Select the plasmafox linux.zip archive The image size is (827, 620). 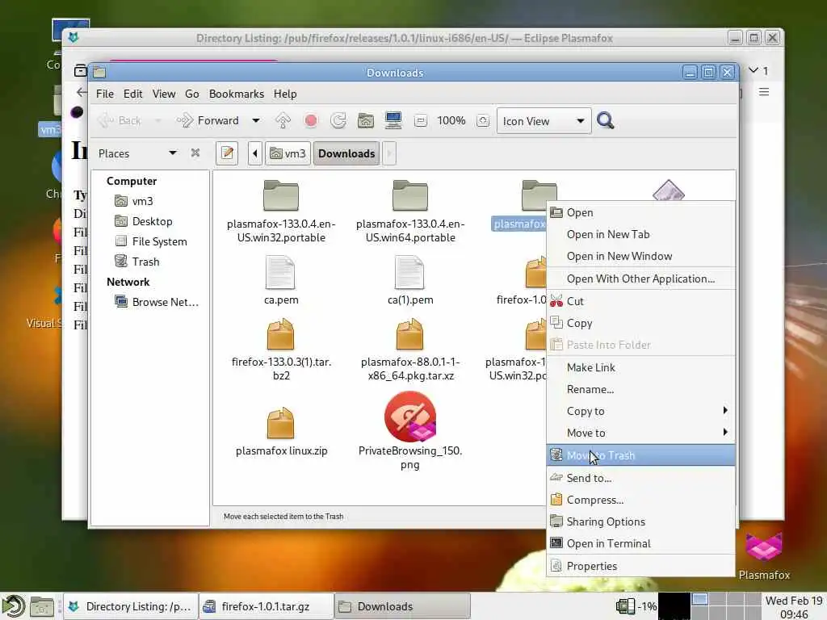click(x=281, y=432)
